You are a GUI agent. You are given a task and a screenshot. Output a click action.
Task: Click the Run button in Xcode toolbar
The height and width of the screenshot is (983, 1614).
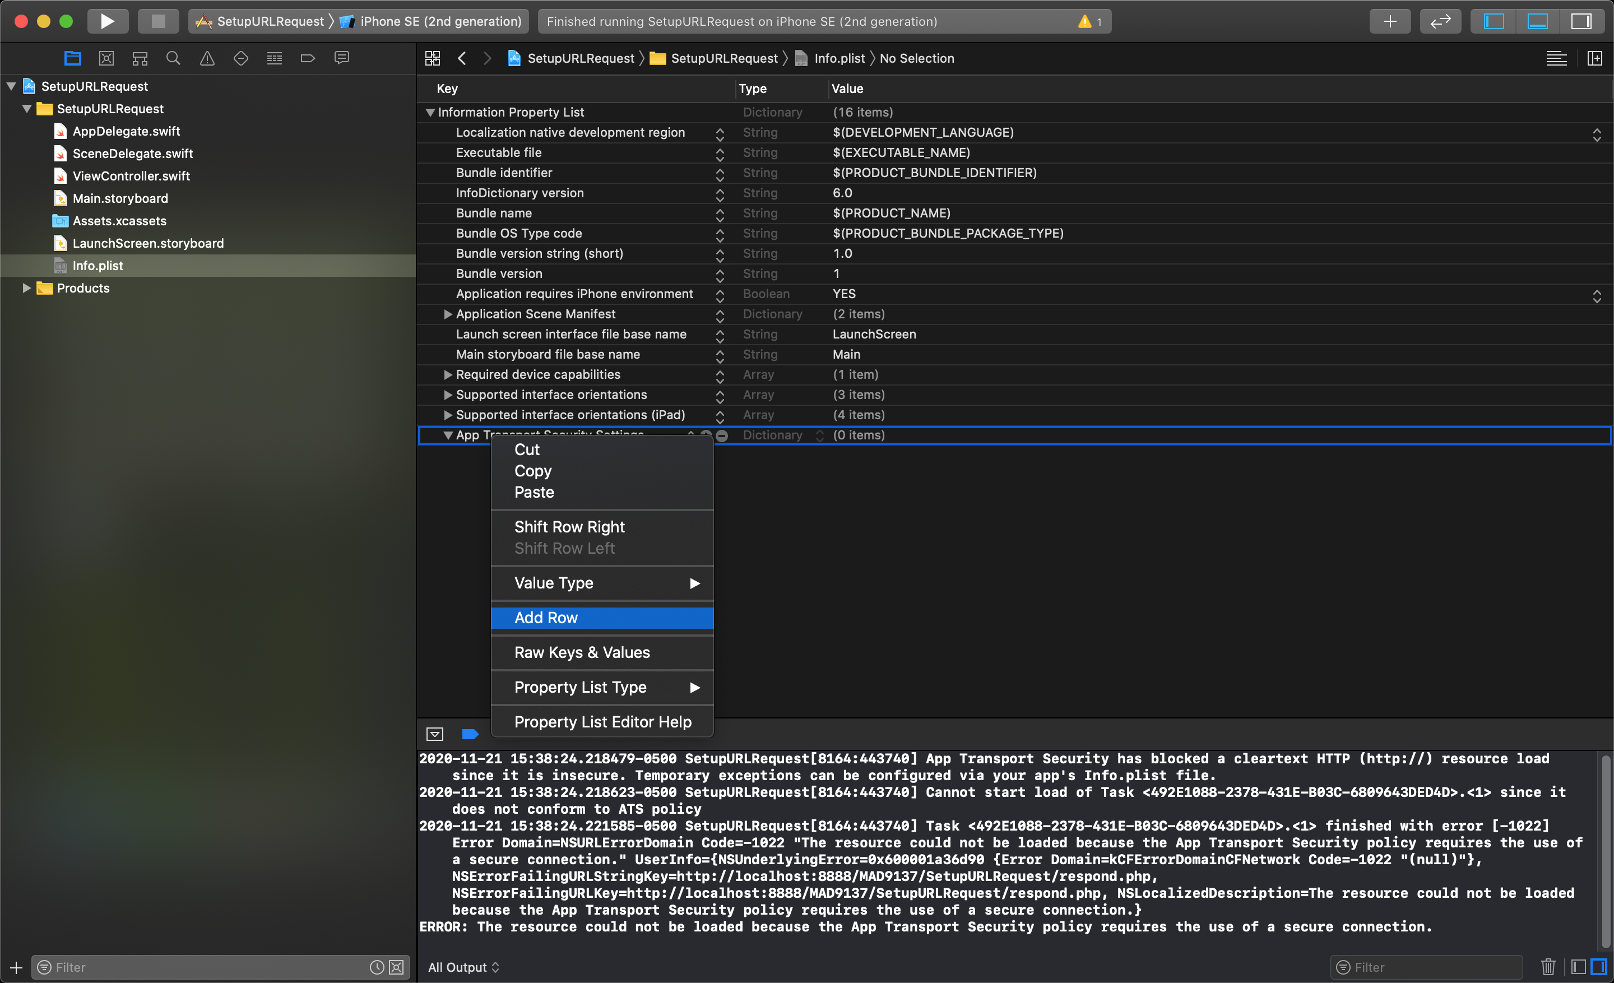(108, 21)
